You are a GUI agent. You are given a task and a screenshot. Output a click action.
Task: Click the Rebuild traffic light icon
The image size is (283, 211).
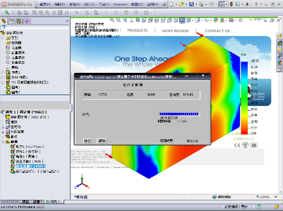point(231,4)
